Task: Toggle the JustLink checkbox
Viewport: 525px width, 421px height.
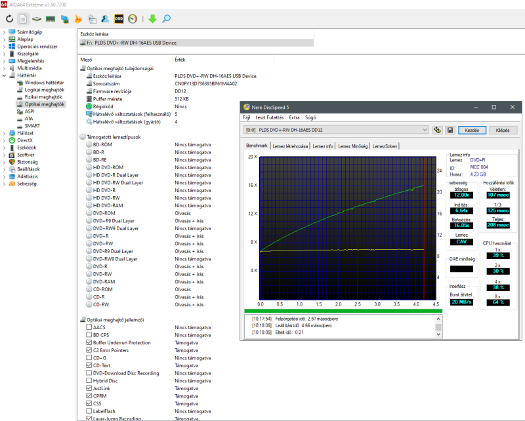Action: [x=89, y=388]
